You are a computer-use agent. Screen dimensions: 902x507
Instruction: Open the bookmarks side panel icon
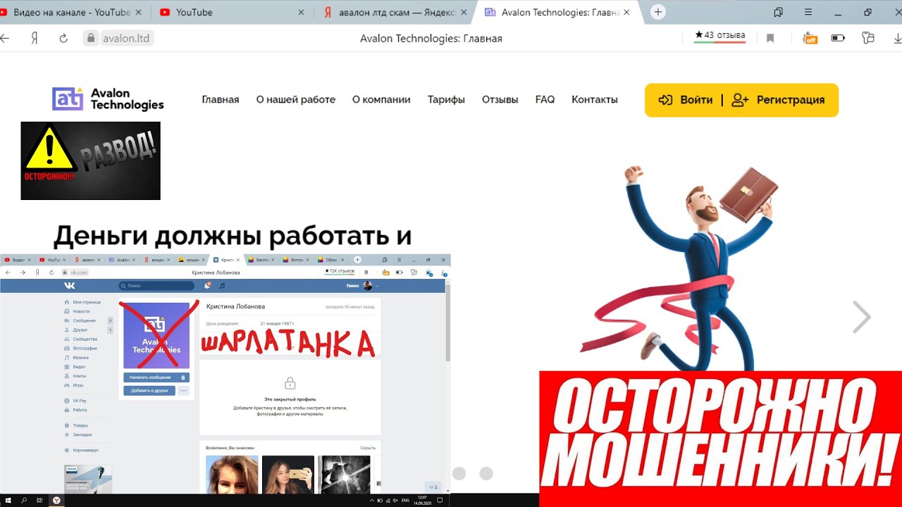tap(778, 12)
